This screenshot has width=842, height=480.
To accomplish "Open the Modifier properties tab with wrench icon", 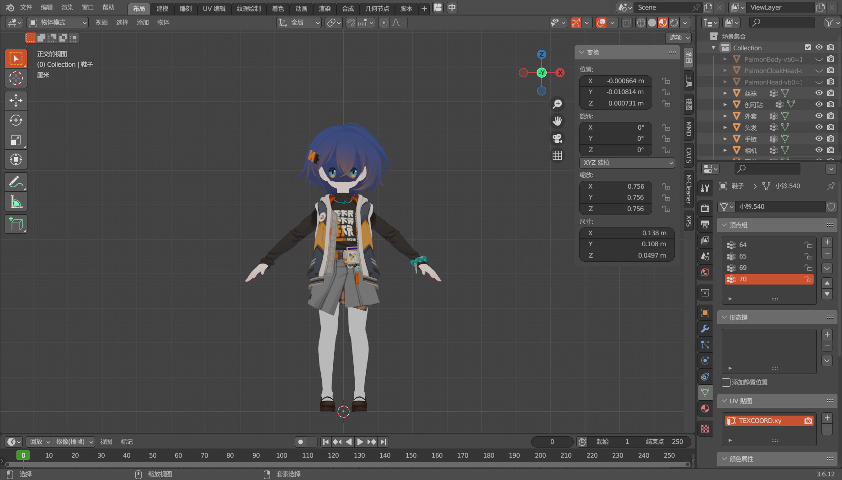I will pos(705,328).
